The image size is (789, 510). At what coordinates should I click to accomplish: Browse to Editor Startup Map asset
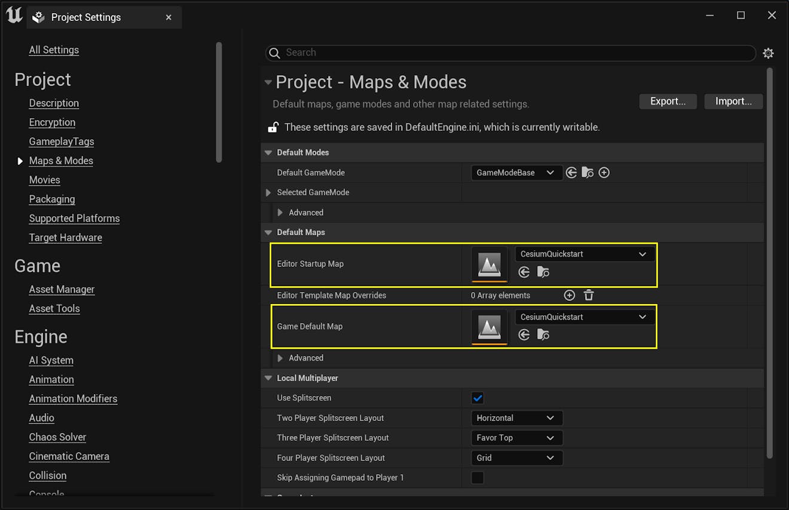coord(543,272)
